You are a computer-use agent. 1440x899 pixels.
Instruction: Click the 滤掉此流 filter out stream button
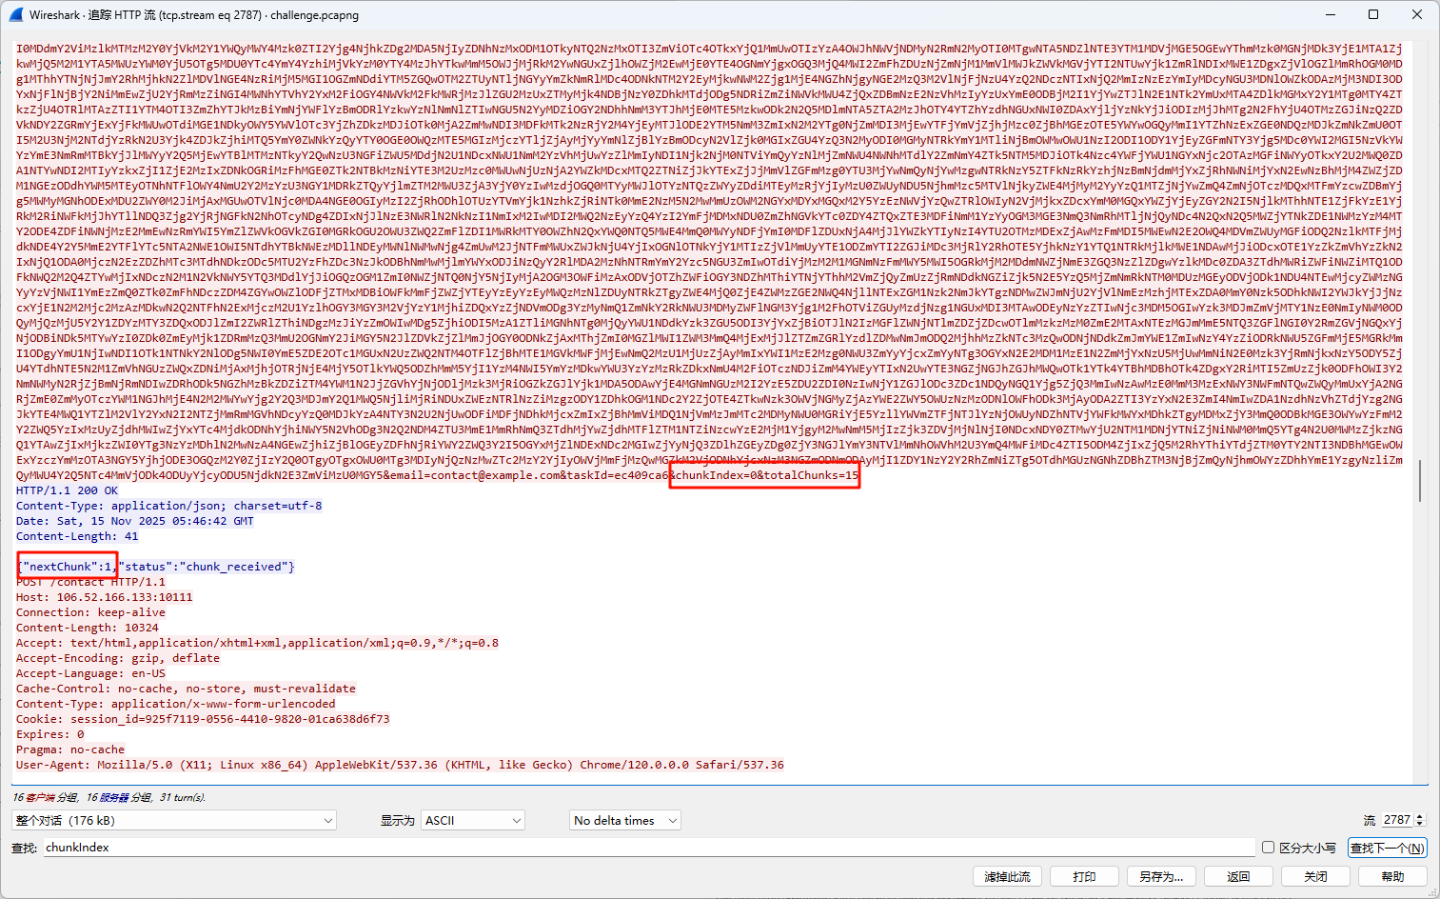pyautogui.click(x=1007, y=876)
